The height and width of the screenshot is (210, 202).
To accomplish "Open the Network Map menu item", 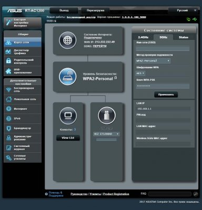I will coord(23,43).
